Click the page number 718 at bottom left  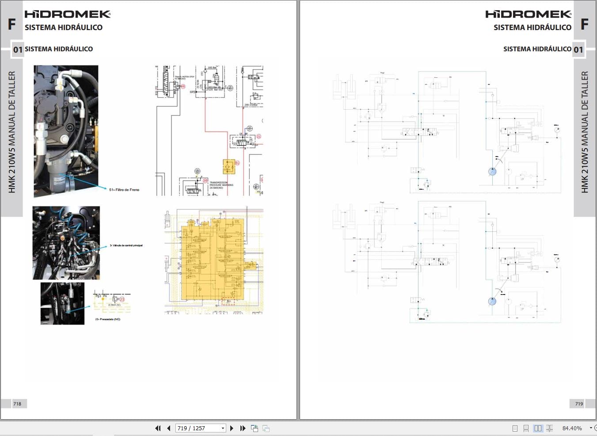pyautogui.click(x=17, y=403)
